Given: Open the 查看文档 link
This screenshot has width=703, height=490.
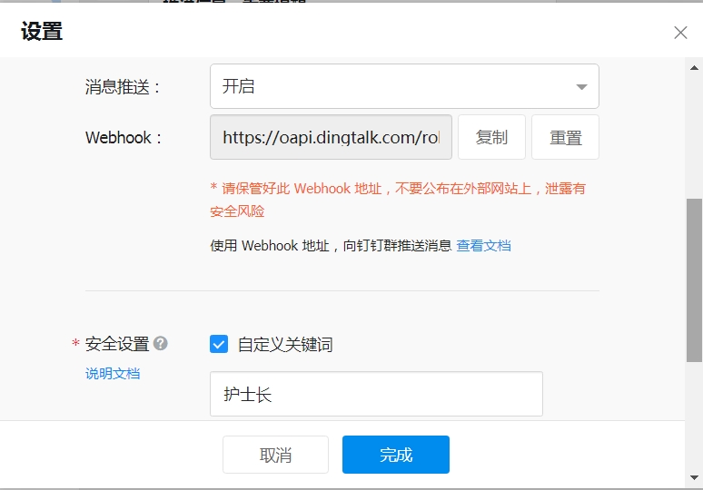Looking at the screenshot, I should pos(483,245).
